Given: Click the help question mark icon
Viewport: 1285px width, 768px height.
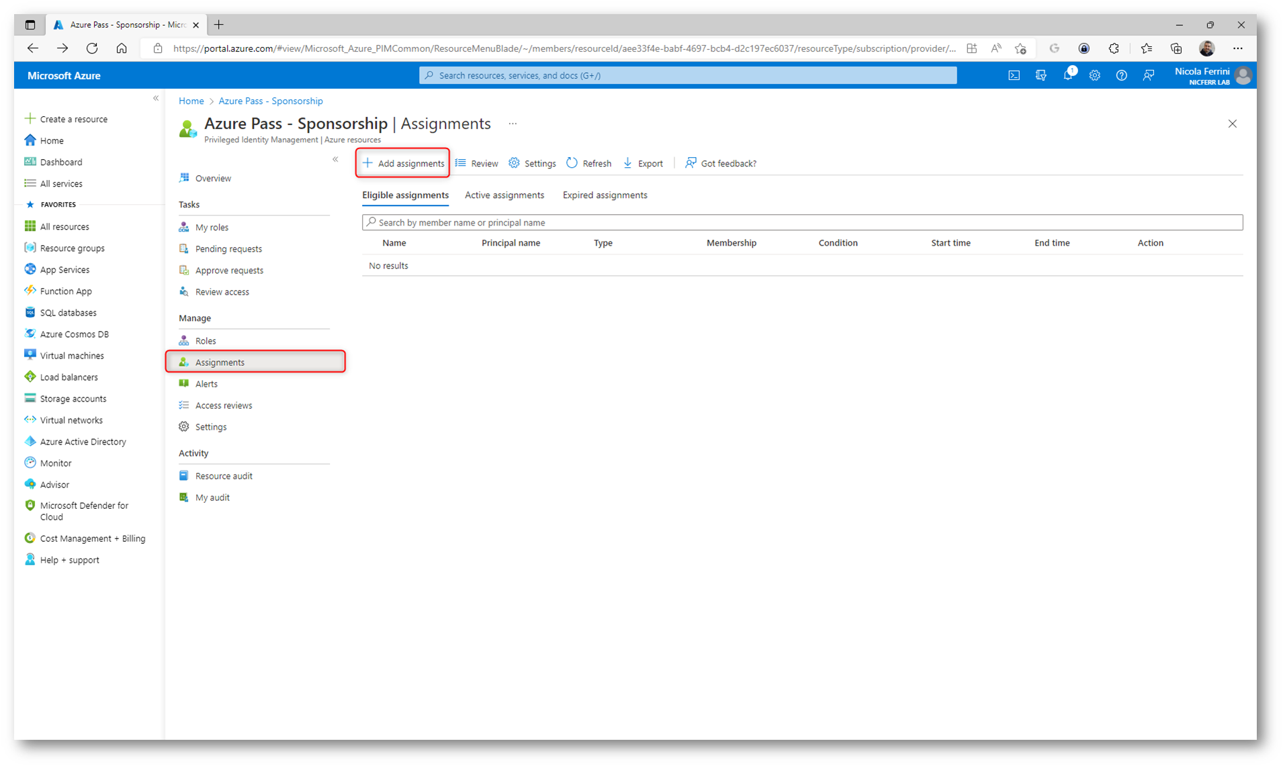Looking at the screenshot, I should 1121,76.
